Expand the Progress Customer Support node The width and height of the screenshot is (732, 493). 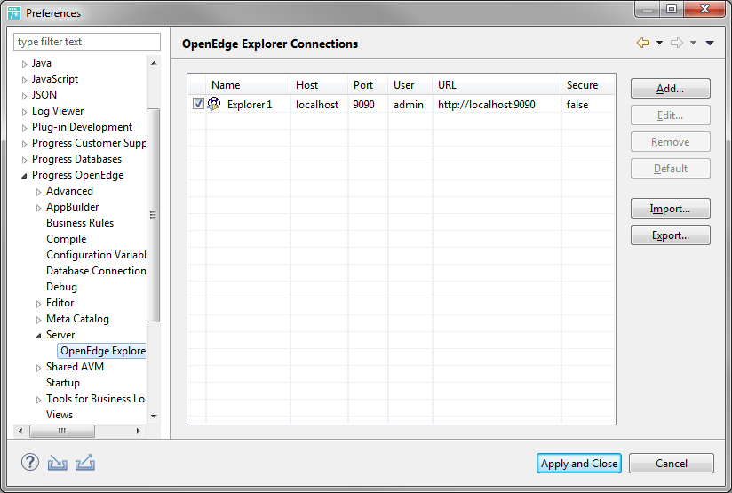click(x=24, y=144)
